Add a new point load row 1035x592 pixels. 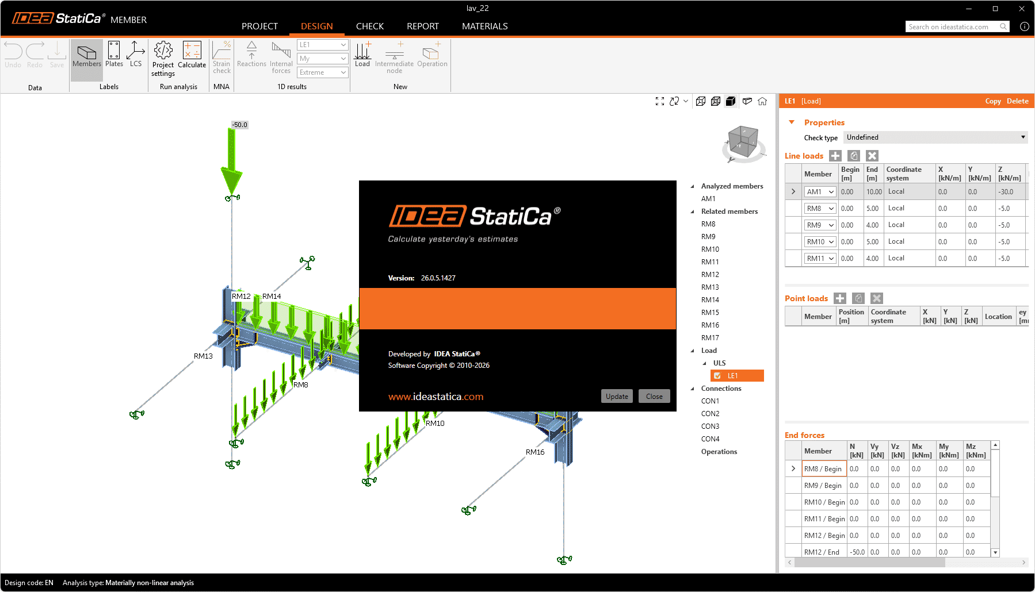[x=840, y=298]
